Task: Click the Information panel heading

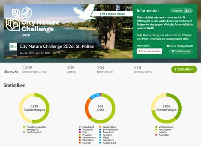Action: [x=148, y=10]
